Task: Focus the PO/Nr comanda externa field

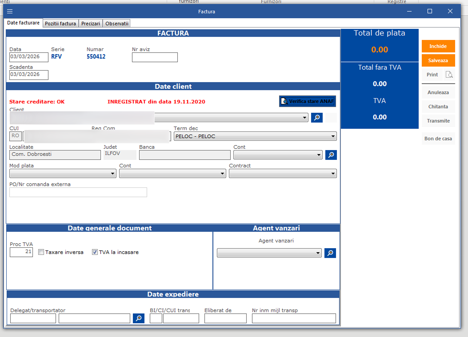Action: (x=78, y=192)
